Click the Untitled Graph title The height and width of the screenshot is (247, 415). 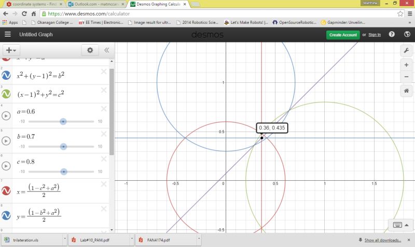pos(36,34)
